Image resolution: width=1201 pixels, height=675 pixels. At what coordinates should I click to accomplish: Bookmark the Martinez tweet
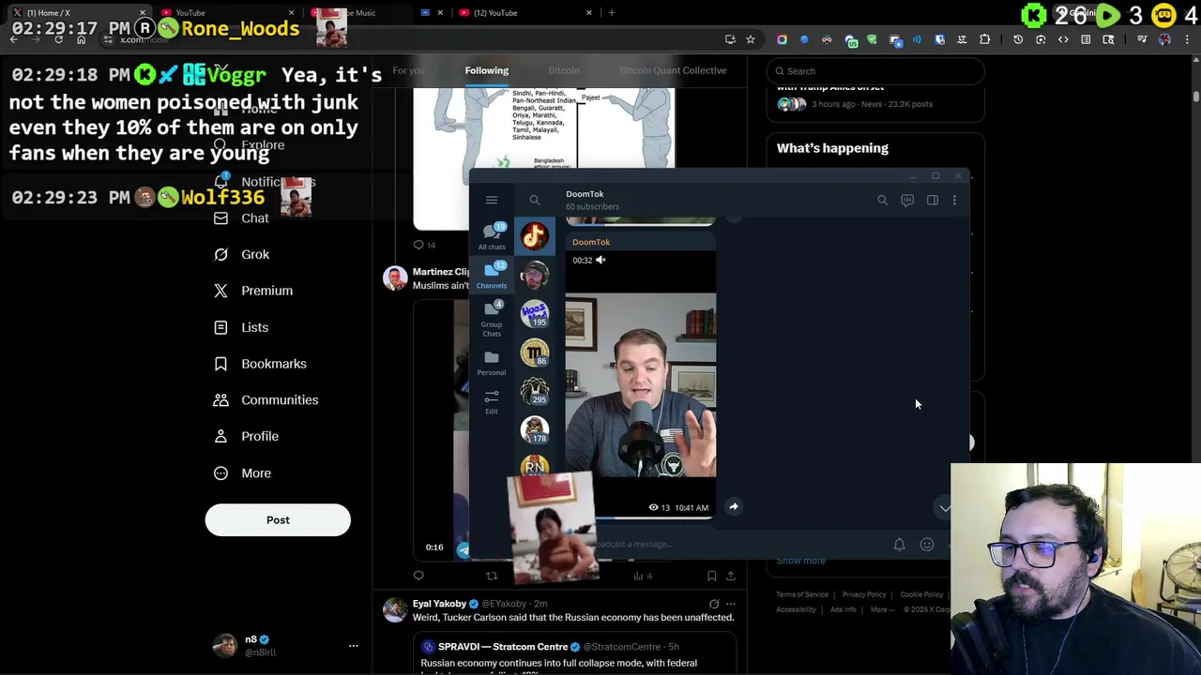711,576
